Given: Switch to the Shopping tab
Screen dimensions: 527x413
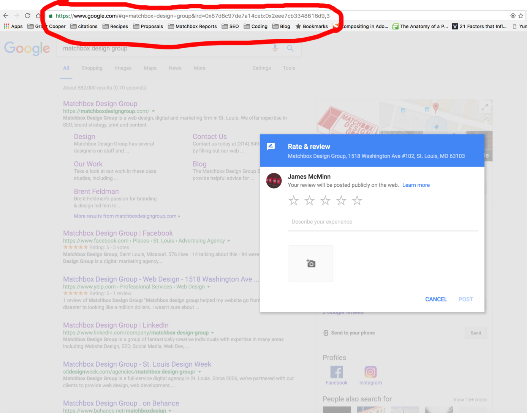Looking at the screenshot, I should click(92, 68).
